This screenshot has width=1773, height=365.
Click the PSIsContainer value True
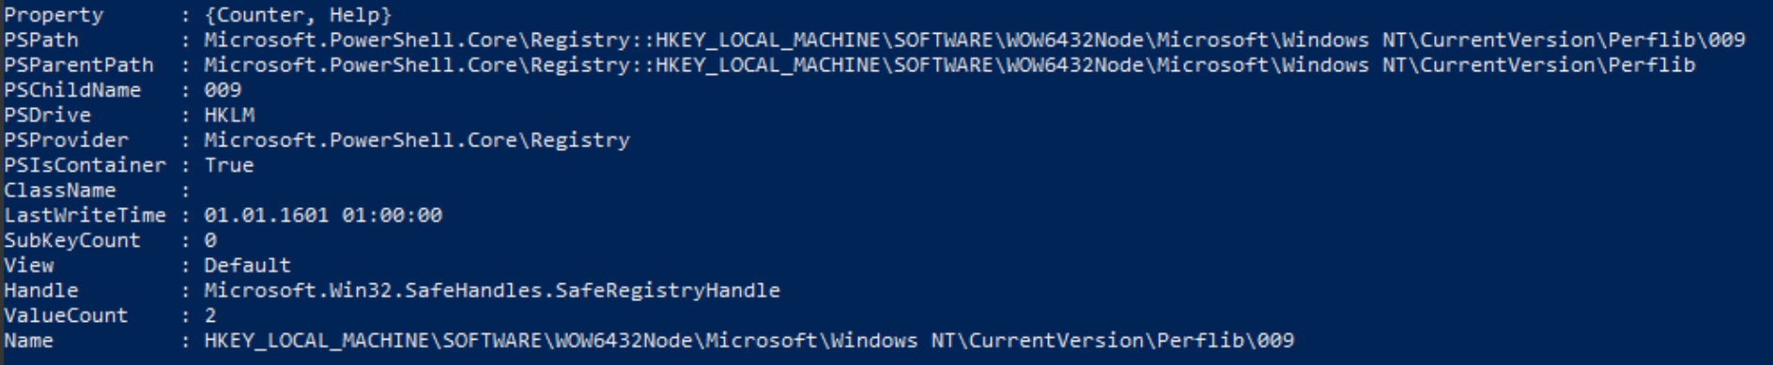click(229, 165)
